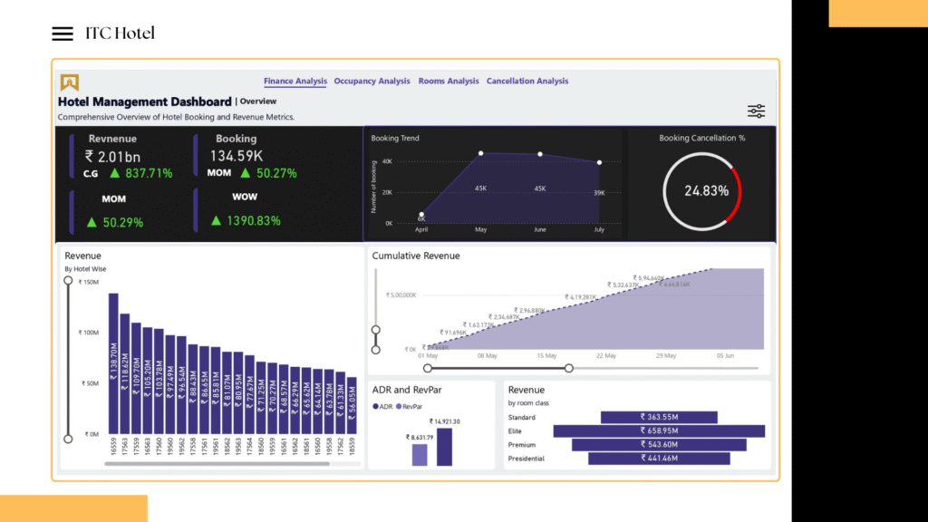Click the green WOW arrow by 1390.83%
Screen dimensions: 928x522
[217, 220]
